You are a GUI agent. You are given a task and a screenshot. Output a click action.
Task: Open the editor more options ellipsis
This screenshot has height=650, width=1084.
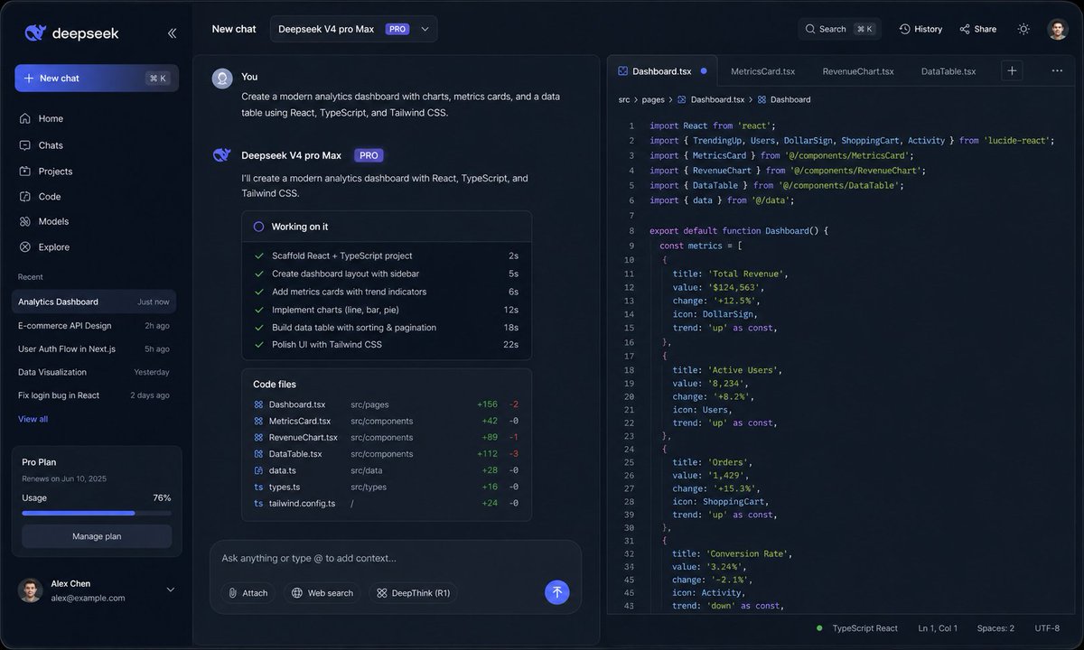1057,70
